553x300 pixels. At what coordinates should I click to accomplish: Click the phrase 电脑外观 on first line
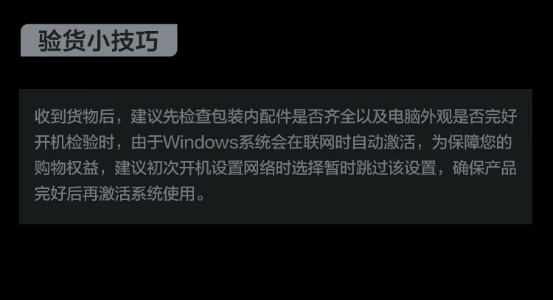click(420, 116)
